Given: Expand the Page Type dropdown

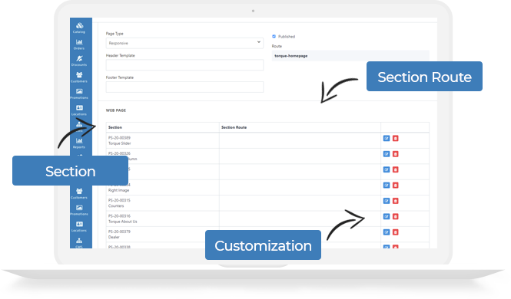Looking at the screenshot, I should tap(184, 43).
